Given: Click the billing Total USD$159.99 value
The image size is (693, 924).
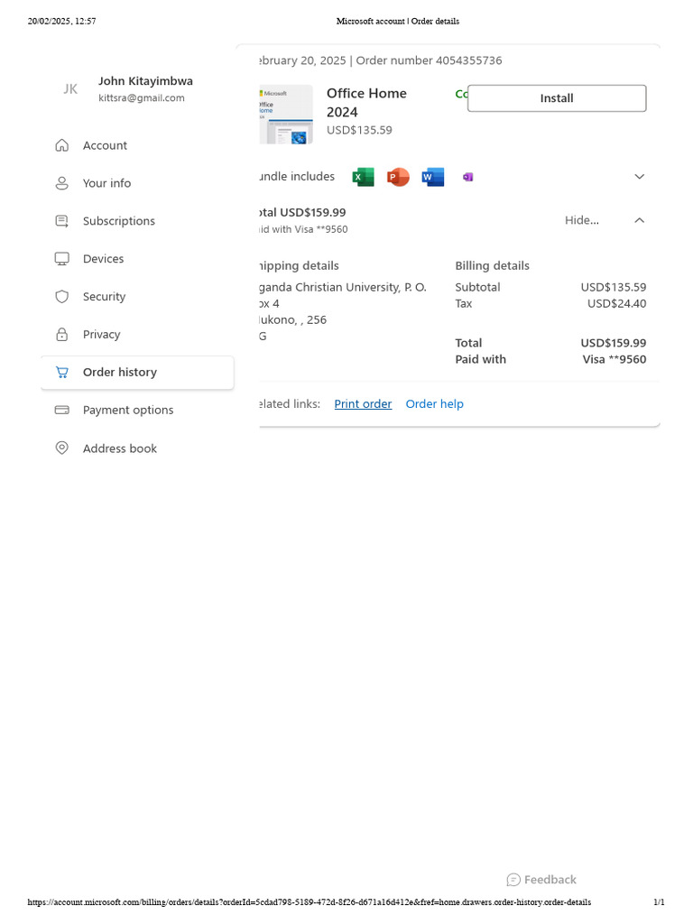Looking at the screenshot, I should (613, 343).
